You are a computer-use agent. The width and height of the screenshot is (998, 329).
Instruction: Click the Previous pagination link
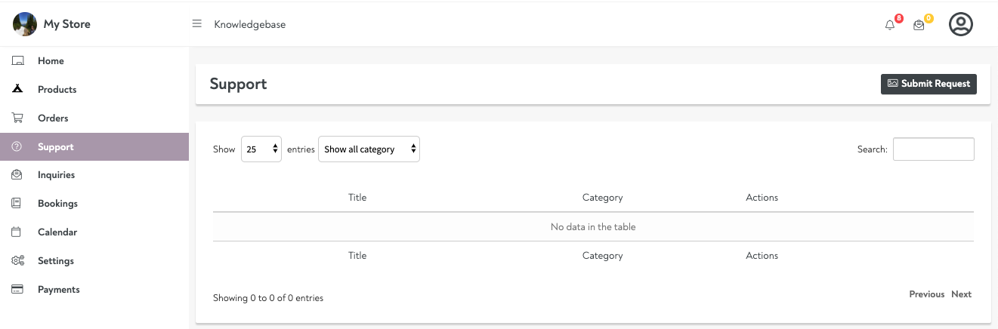point(926,294)
